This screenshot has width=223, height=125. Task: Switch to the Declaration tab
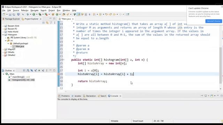click(x=90, y=96)
